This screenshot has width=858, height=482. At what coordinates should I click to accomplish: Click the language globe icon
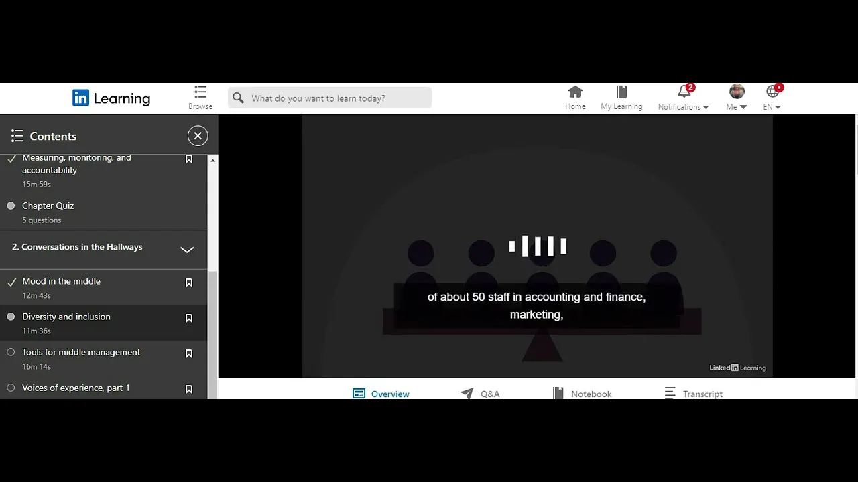(772, 92)
